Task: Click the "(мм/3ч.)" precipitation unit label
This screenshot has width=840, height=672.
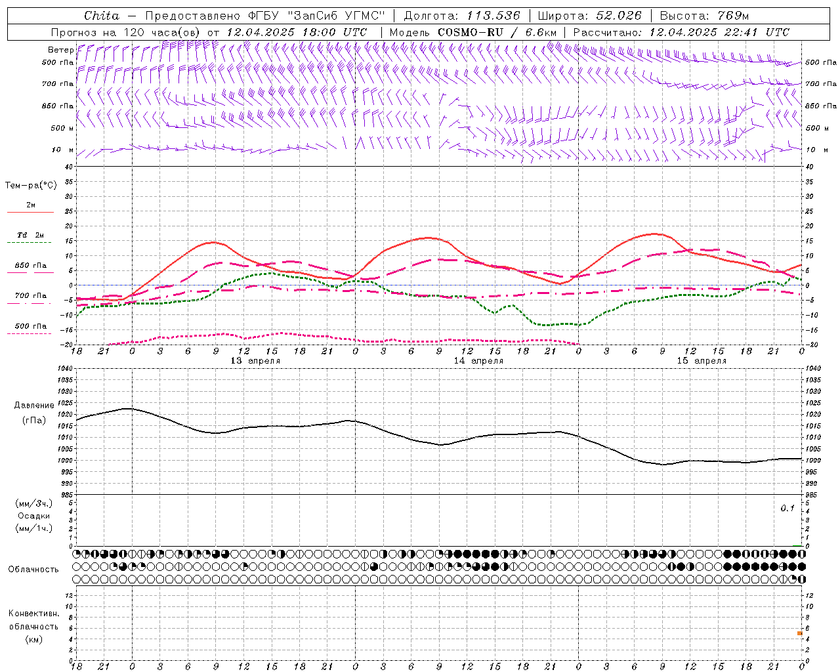Action: pos(34,504)
